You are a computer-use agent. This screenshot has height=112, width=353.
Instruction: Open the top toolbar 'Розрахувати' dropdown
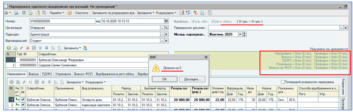pyautogui.click(x=166, y=13)
